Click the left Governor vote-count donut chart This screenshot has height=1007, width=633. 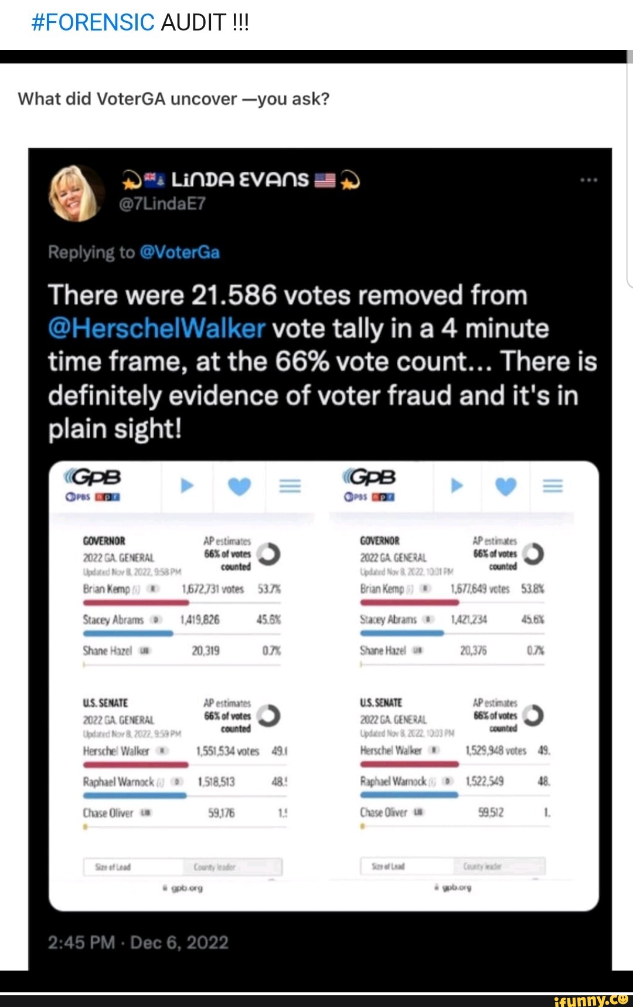[269, 554]
